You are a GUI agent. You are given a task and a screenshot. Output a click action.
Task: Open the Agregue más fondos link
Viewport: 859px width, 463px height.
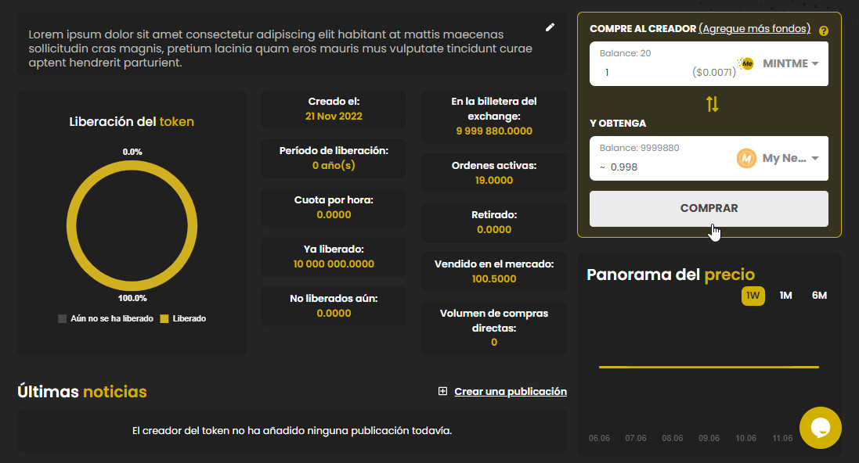[x=754, y=29]
